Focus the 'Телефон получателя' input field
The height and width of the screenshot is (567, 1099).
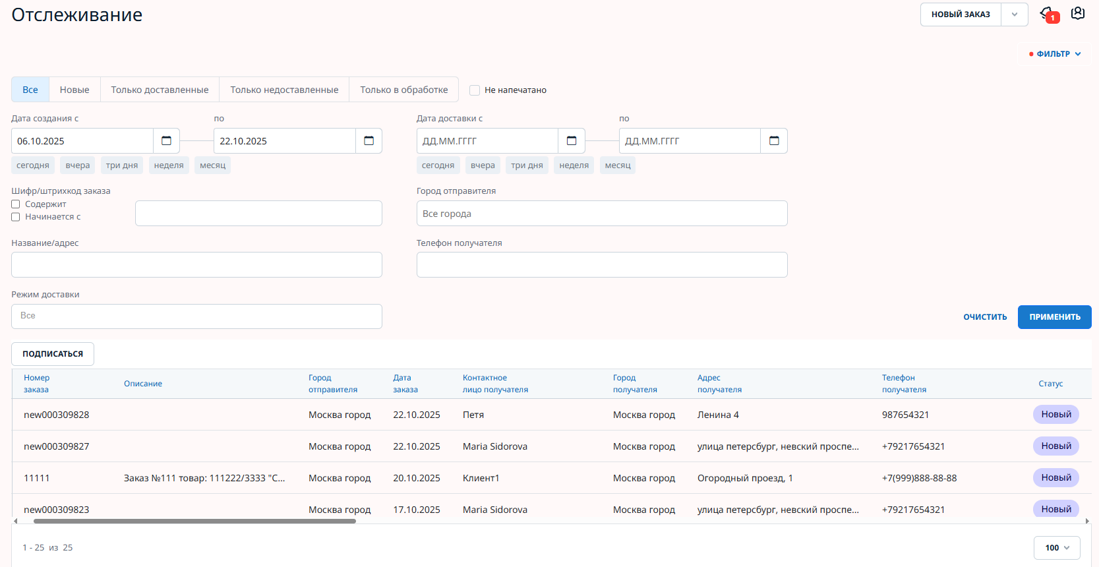click(x=601, y=265)
